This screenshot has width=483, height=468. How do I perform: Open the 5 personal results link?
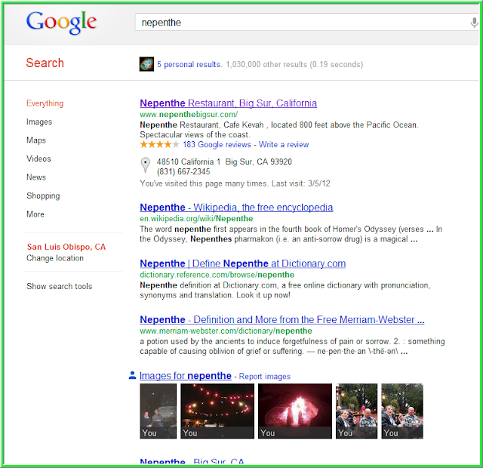tap(189, 64)
